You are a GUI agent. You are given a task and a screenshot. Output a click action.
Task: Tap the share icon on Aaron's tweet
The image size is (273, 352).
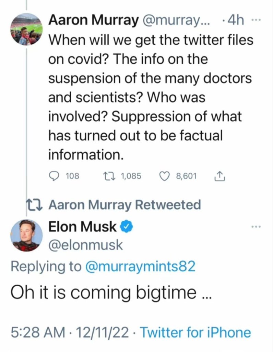[x=219, y=176]
